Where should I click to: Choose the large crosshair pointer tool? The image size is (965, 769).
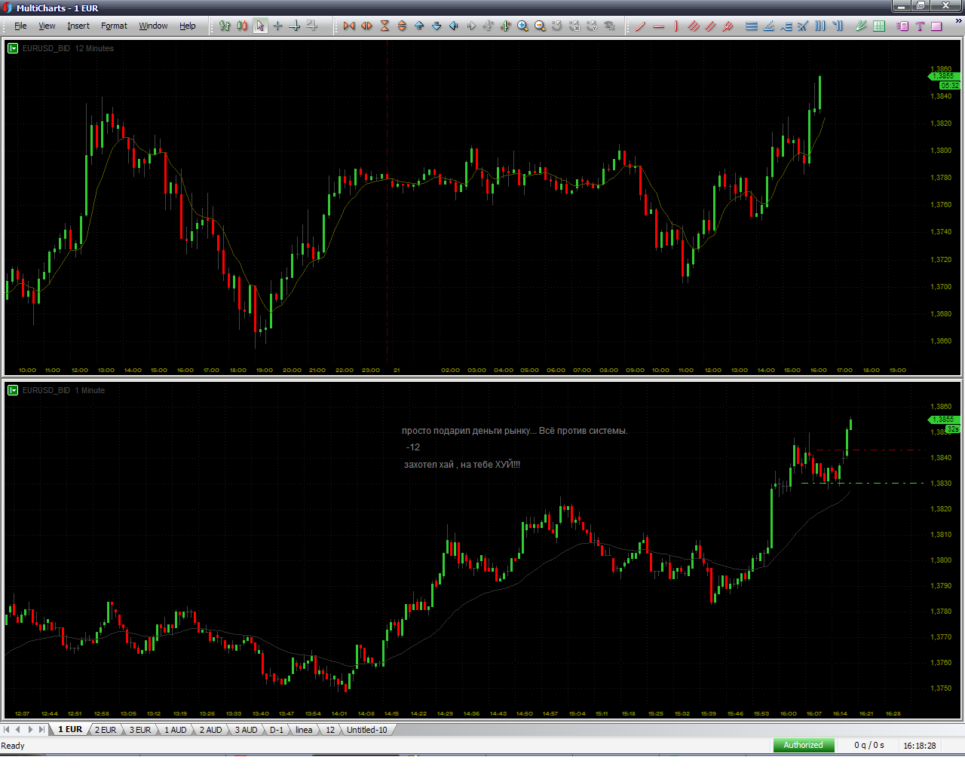(295, 26)
